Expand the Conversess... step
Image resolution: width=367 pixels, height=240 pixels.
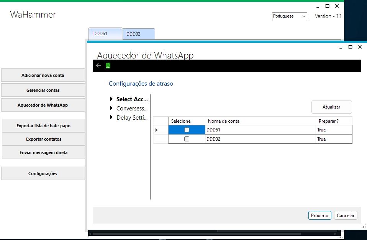(x=111, y=108)
